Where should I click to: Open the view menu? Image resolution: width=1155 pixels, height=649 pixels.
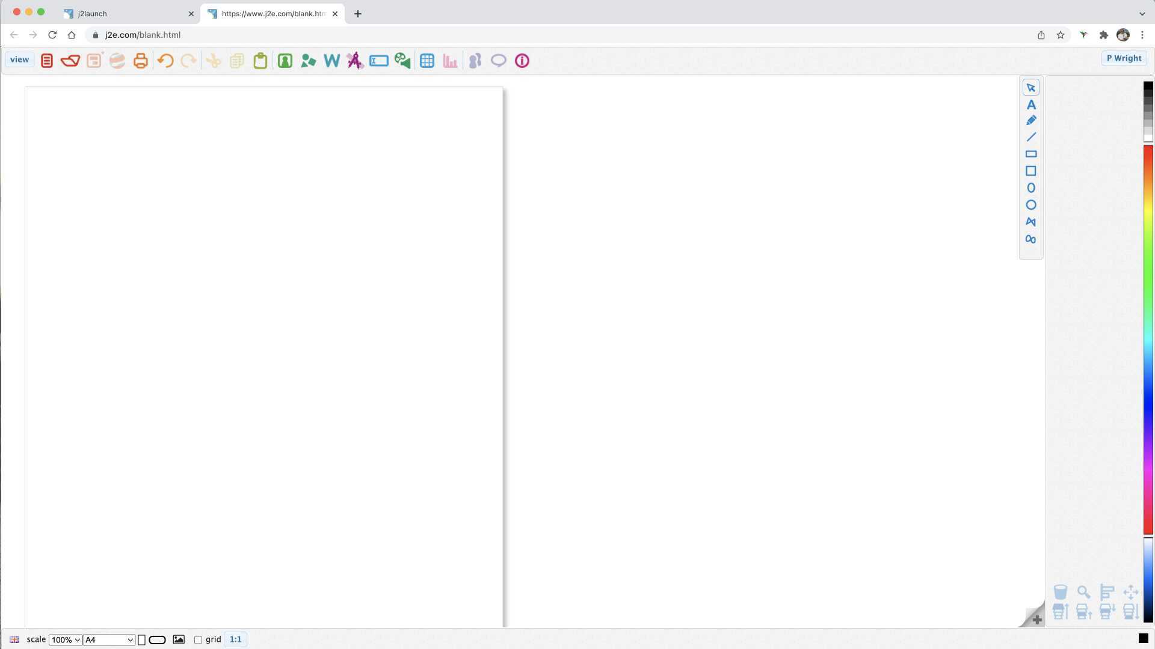click(x=19, y=59)
